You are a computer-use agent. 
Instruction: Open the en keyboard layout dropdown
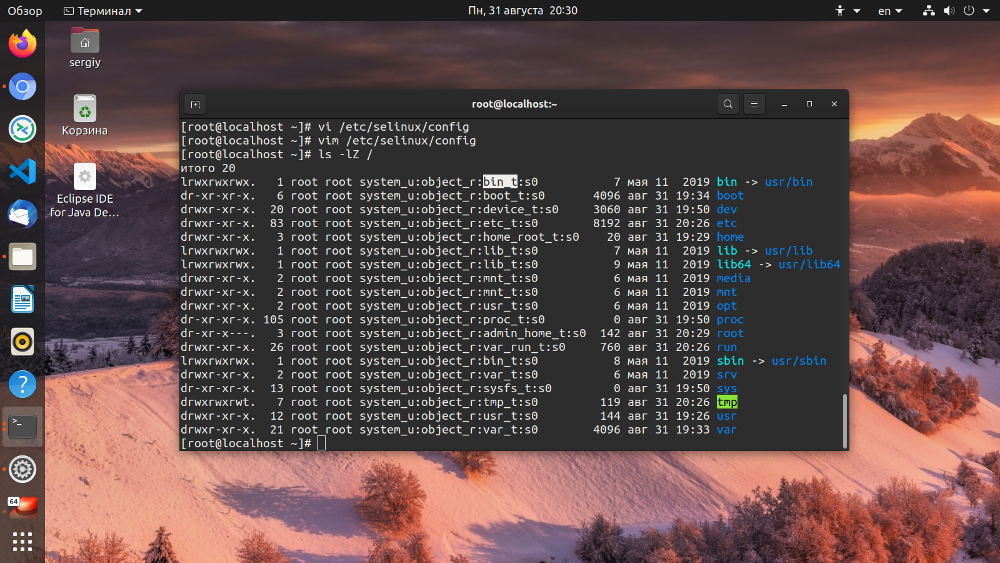(x=890, y=11)
